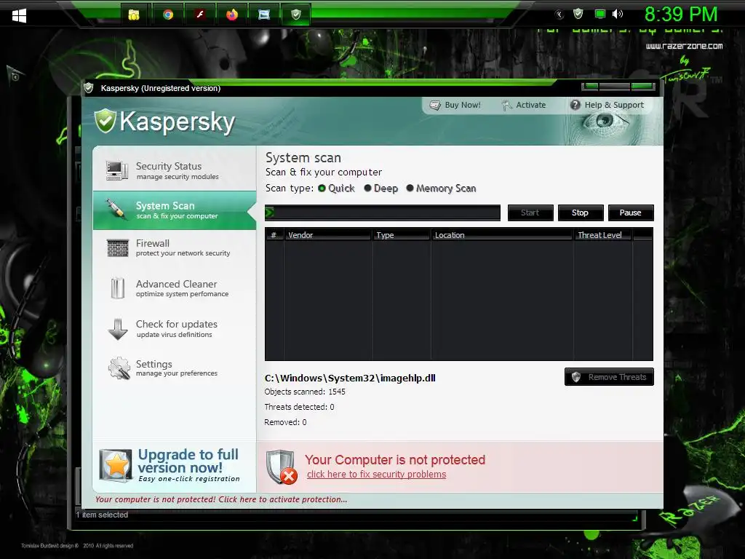Click bottom activate protection warning link
The width and height of the screenshot is (745, 559).
[x=221, y=499]
